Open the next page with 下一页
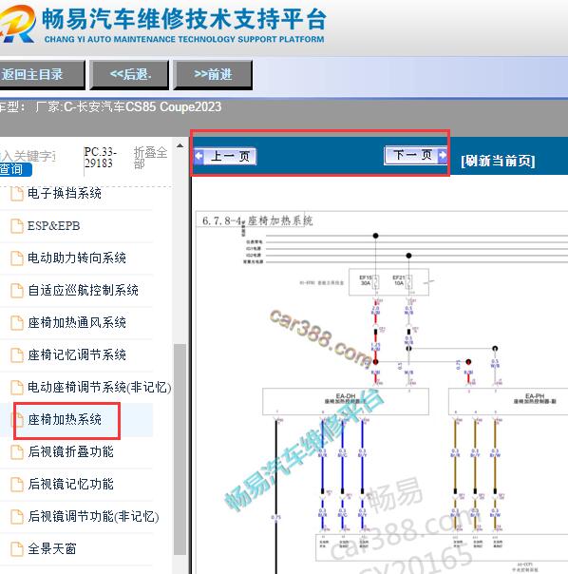The height and width of the screenshot is (574, 568). point(416,155)
